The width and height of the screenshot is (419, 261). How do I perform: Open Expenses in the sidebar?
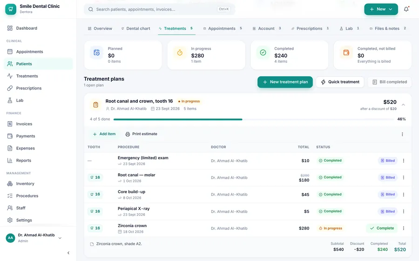pos(38,148)
